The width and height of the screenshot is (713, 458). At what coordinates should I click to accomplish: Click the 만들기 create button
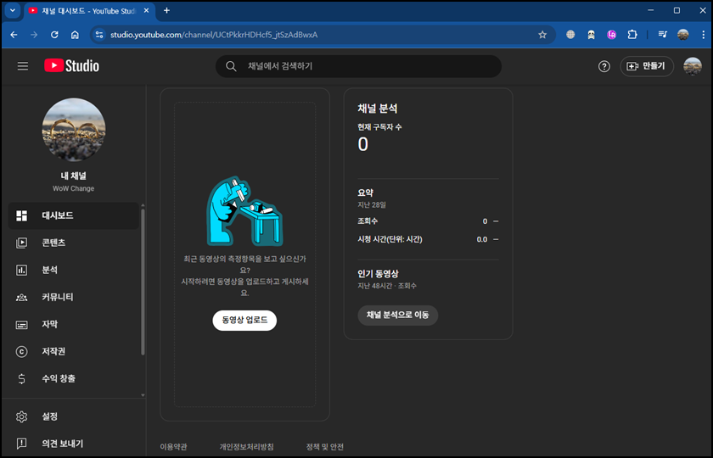pos(646,66)
